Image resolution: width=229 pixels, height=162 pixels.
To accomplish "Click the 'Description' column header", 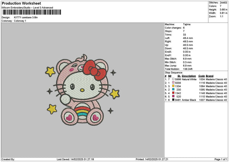I will point(189,76).
